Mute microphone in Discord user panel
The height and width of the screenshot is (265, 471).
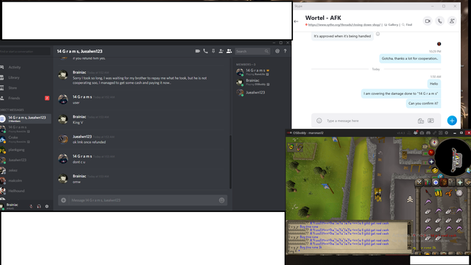[31, 206]
